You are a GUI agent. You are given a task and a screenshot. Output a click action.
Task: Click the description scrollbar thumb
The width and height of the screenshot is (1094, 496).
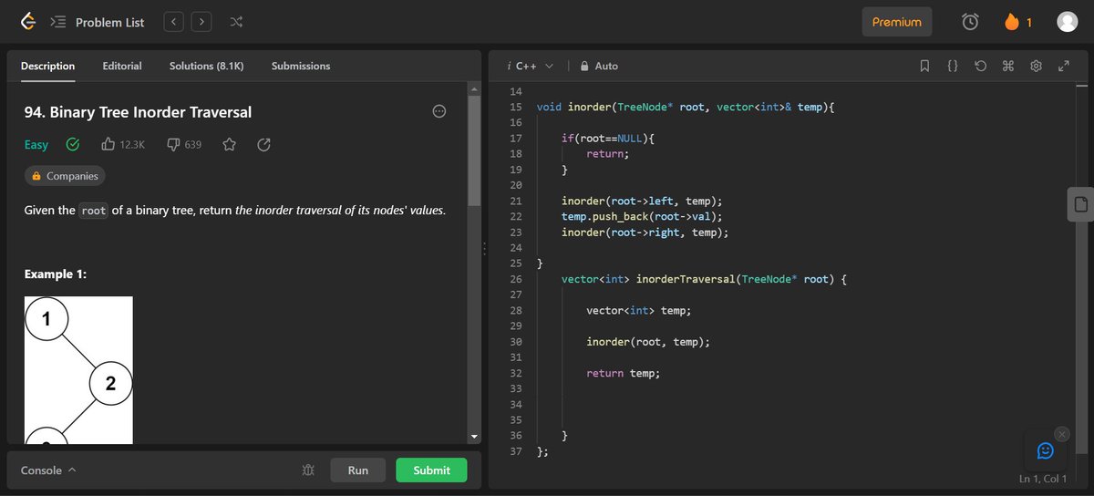[x=474, y=150]
